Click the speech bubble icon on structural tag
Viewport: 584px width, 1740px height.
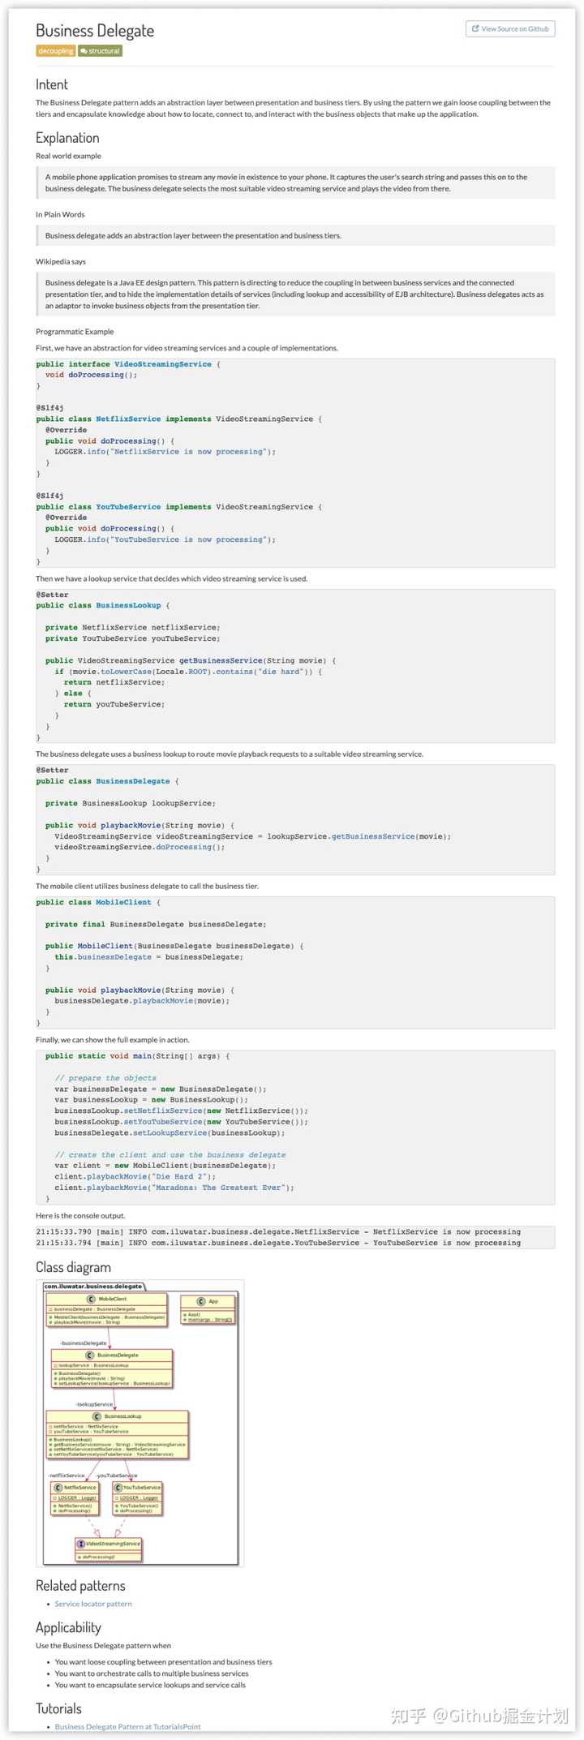(86, 50)
